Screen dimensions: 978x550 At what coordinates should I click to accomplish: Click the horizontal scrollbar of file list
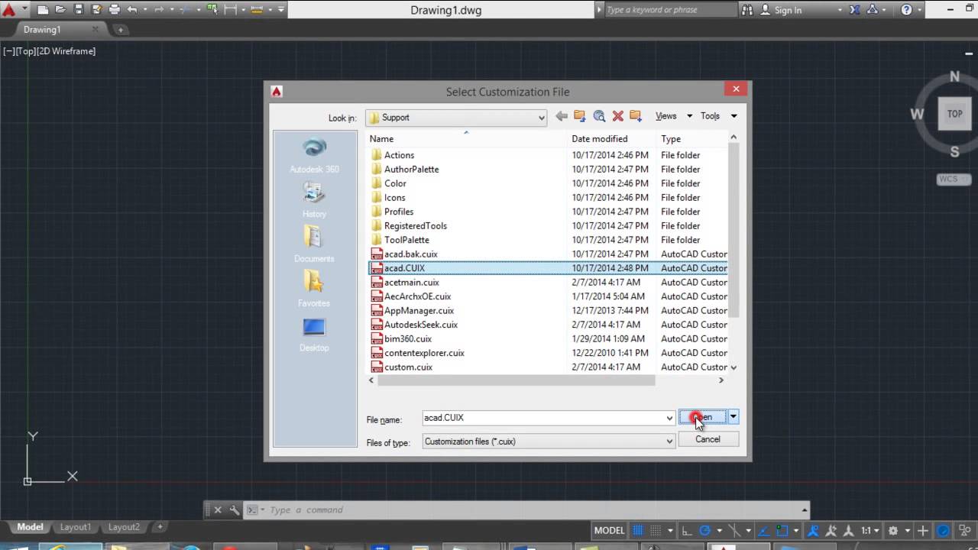517,380
